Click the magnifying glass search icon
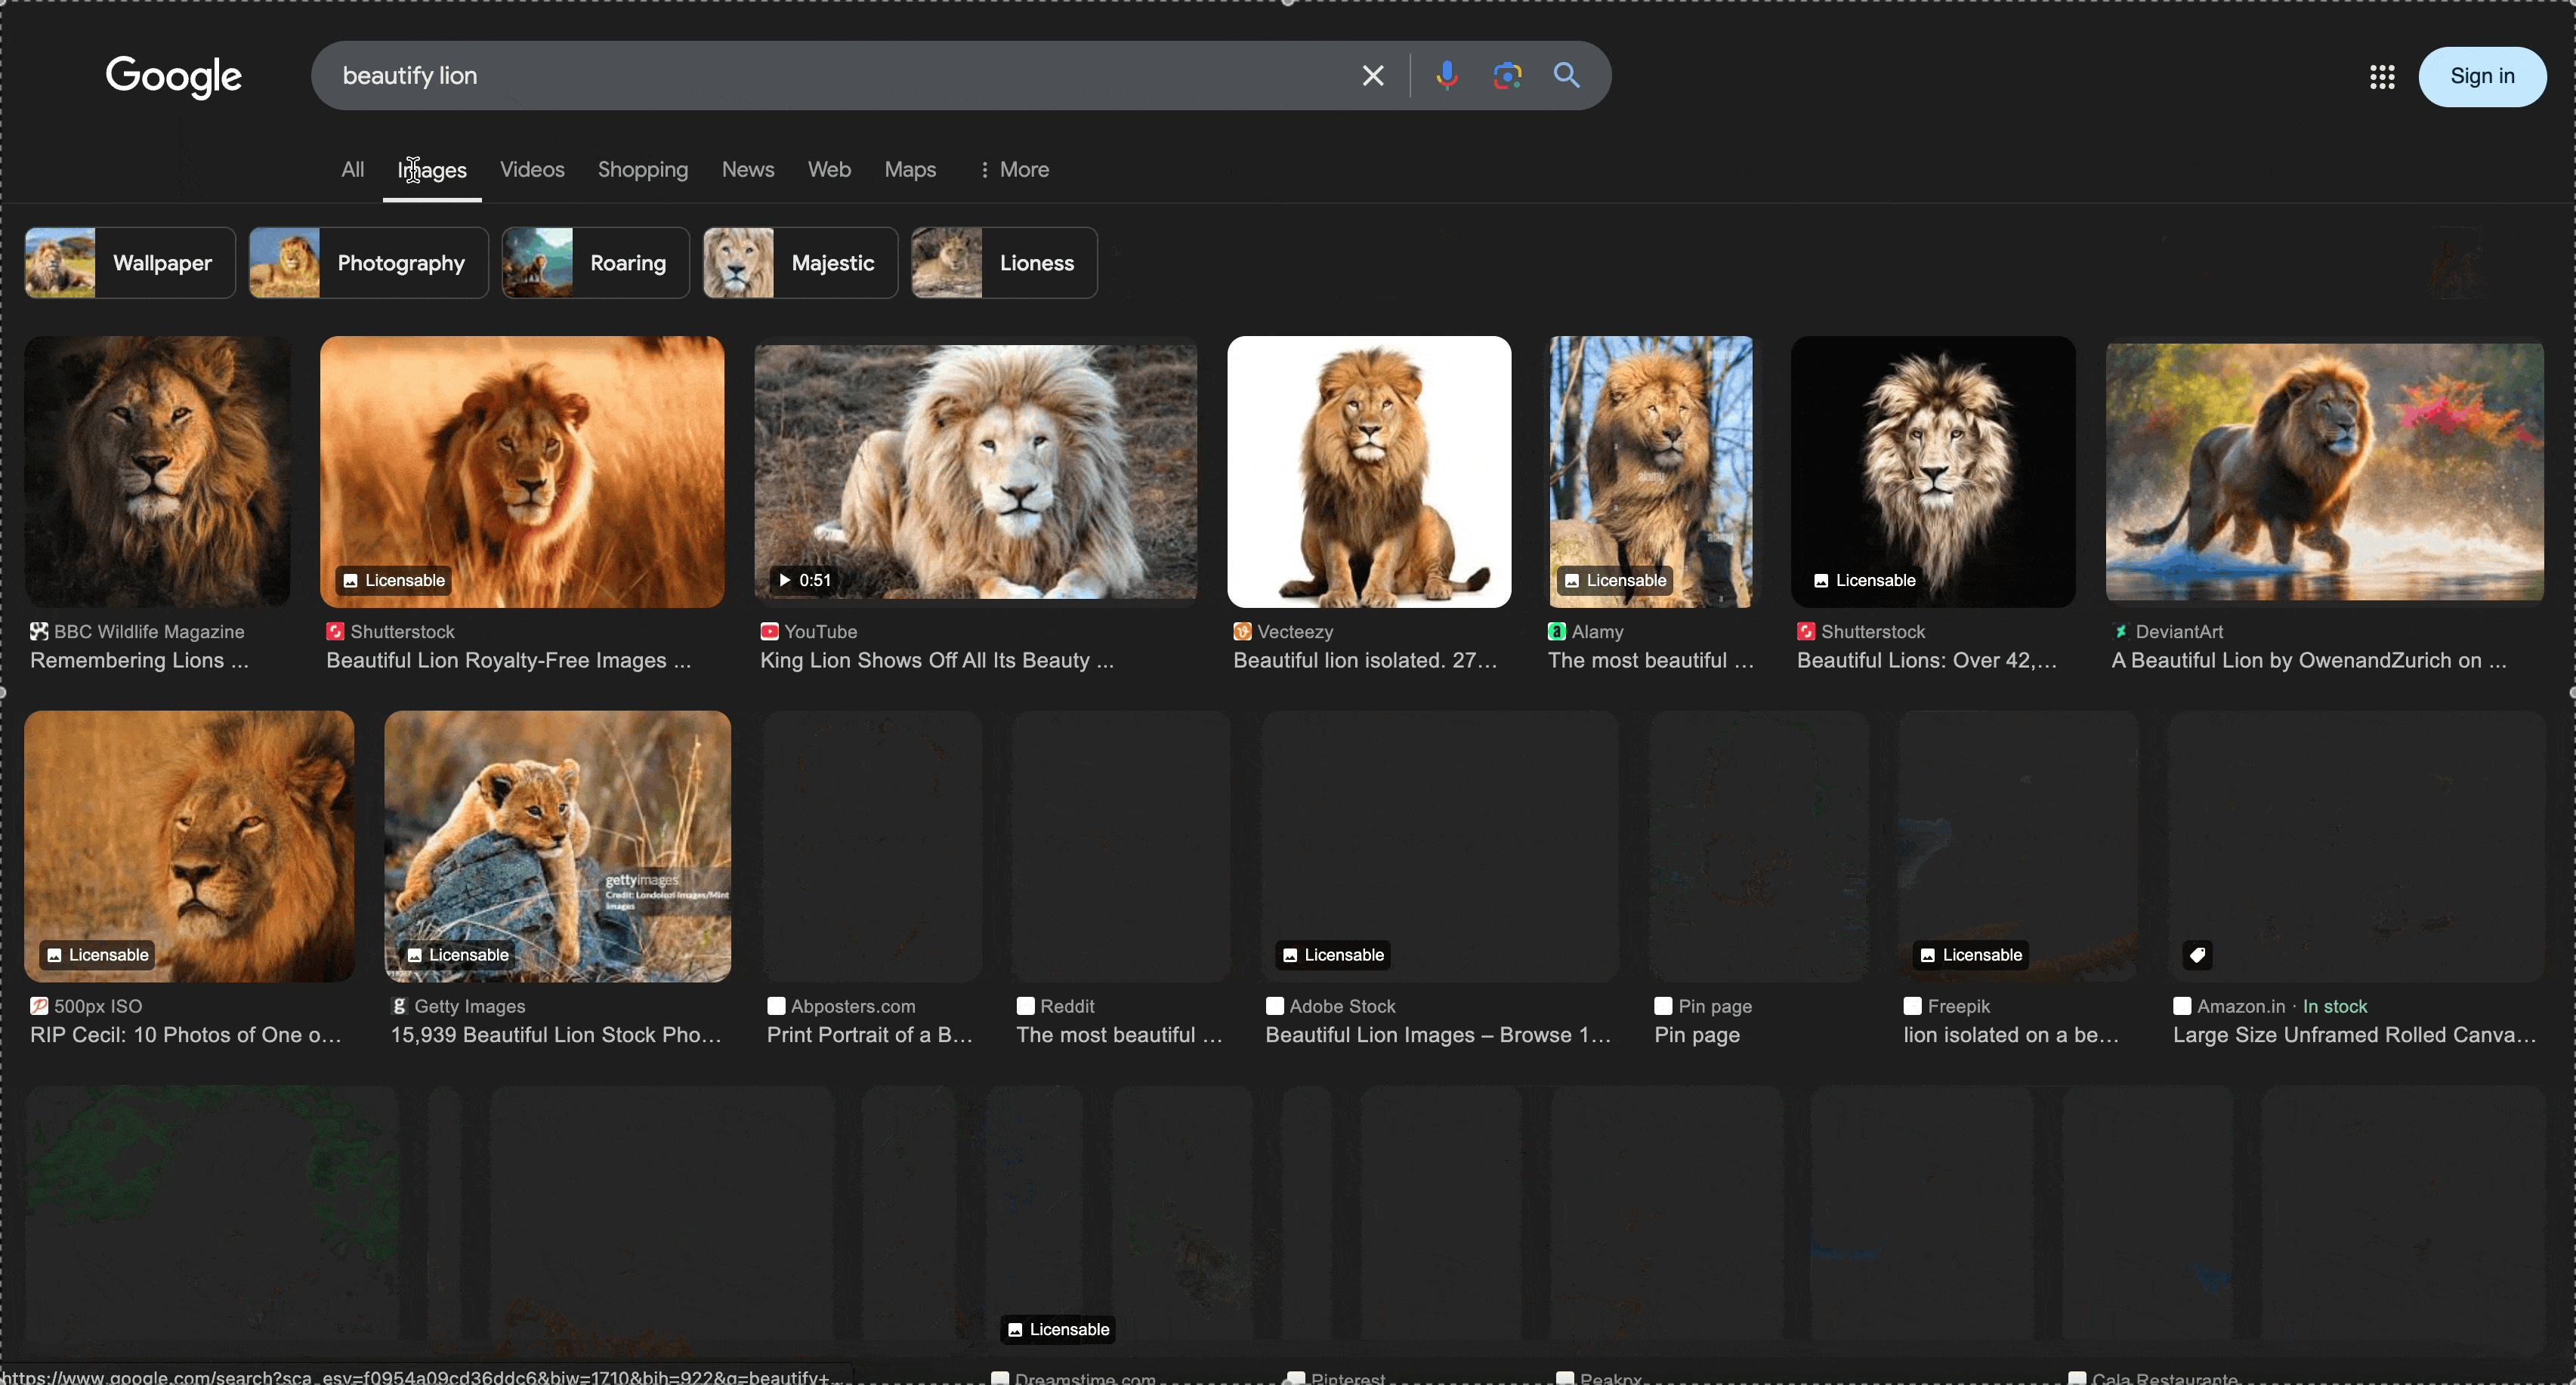2576x1385 pixels. point(1566,76)
